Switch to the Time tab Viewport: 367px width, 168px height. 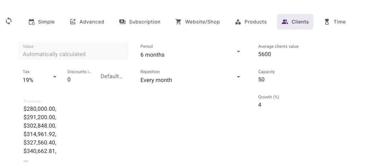(x=335, y=22)
